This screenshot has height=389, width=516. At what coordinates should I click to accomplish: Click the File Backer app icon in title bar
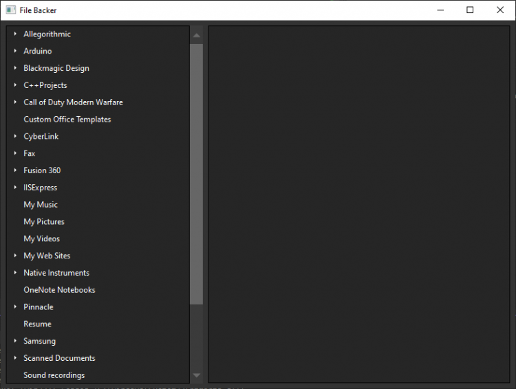point(10,10)
